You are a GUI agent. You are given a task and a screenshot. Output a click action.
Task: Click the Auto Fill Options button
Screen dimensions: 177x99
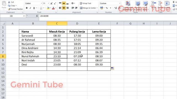(x=113, y=68)
